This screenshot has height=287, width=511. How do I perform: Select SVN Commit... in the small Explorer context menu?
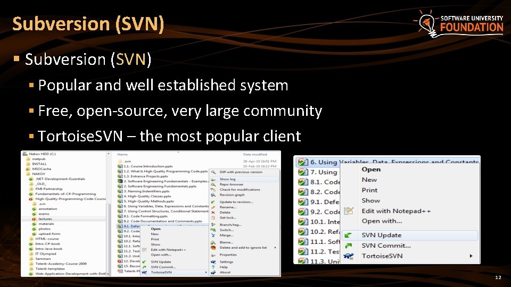pyautogui.click(x=163, y=267)
